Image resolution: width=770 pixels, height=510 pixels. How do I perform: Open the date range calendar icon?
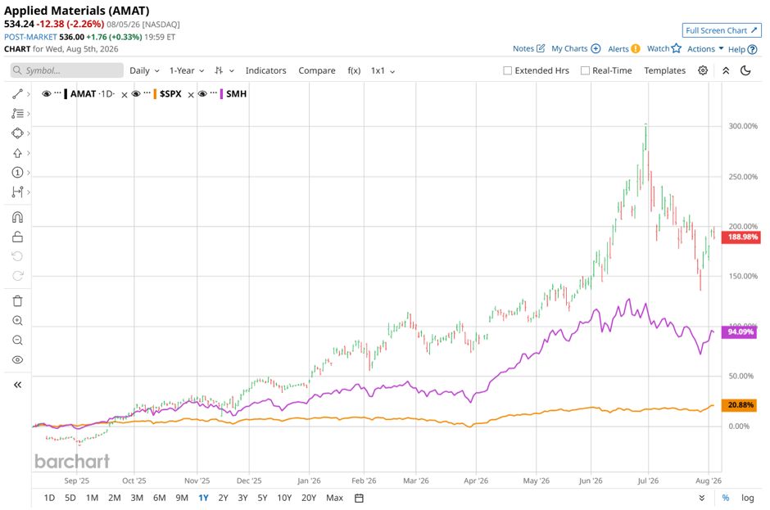(x=359, y=498)
